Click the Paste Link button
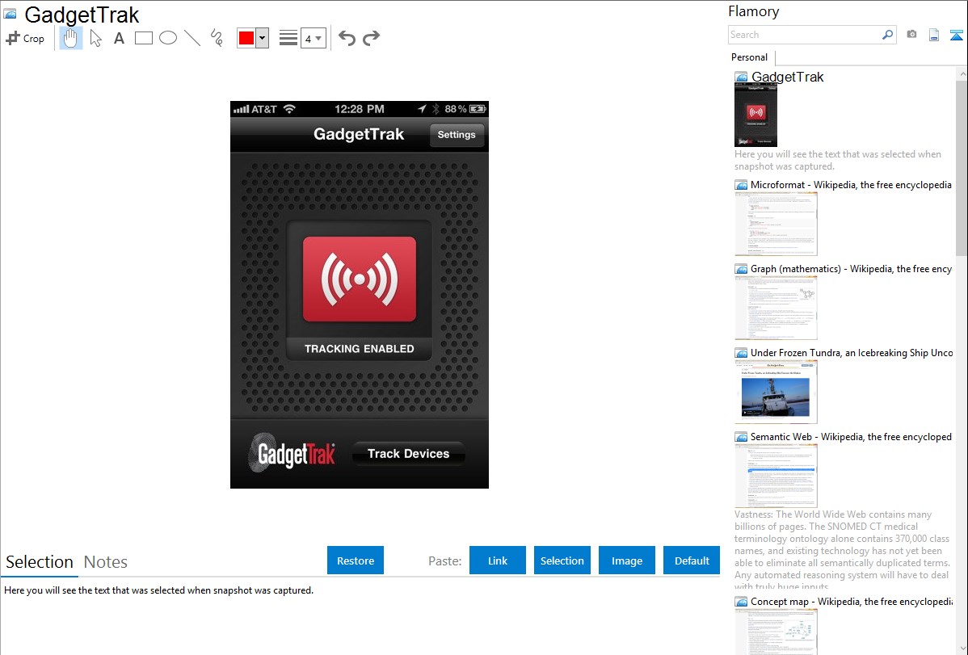 tap(498, 561)
